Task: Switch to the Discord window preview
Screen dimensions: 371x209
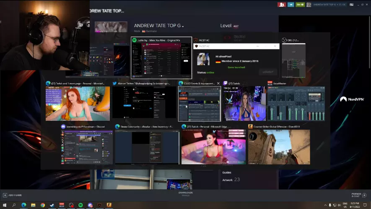Action: (86, 147)
